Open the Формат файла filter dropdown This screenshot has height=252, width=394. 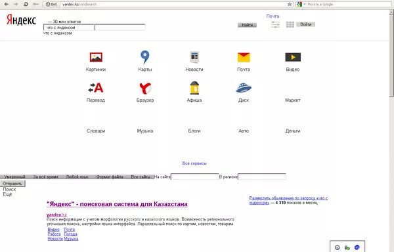(110, 177)
